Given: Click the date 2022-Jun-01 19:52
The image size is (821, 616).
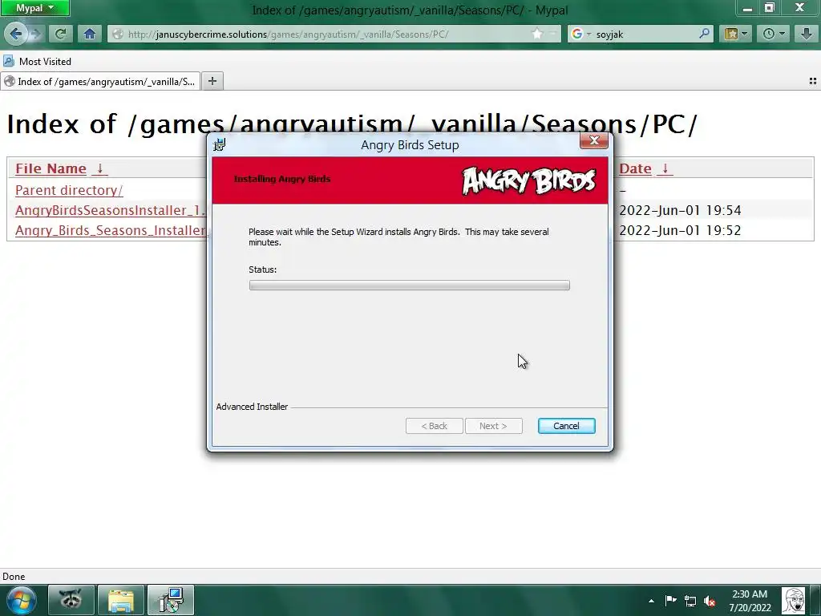Looking at the screenshot, I should pyautogui.click(x=680, y=230).
